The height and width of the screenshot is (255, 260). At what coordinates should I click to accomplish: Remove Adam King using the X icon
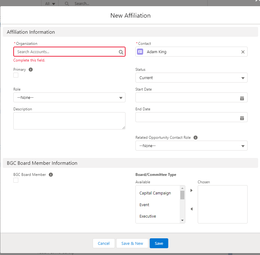coord(243,52)
